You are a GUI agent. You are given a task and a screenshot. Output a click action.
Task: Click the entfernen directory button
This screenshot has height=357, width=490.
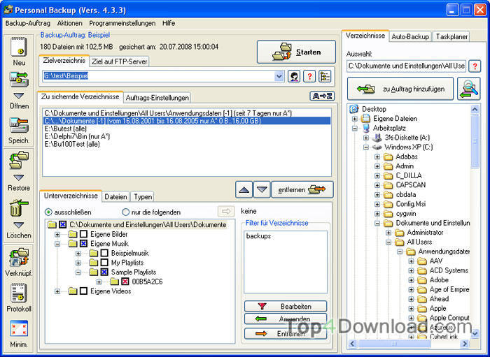pyautogui.click(x=302, y=189)
